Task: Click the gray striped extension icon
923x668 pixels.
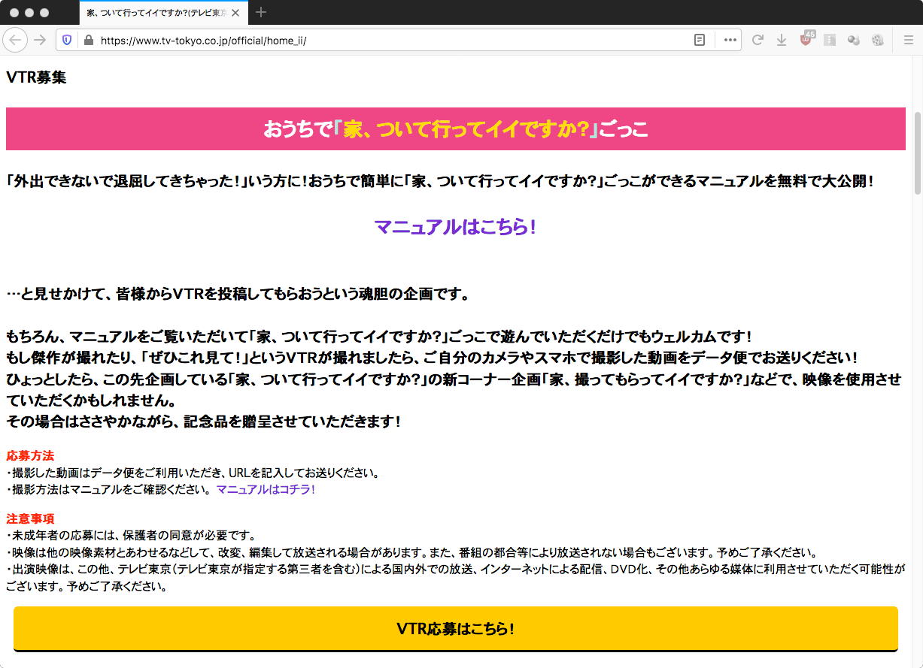Action: [830, 40]
